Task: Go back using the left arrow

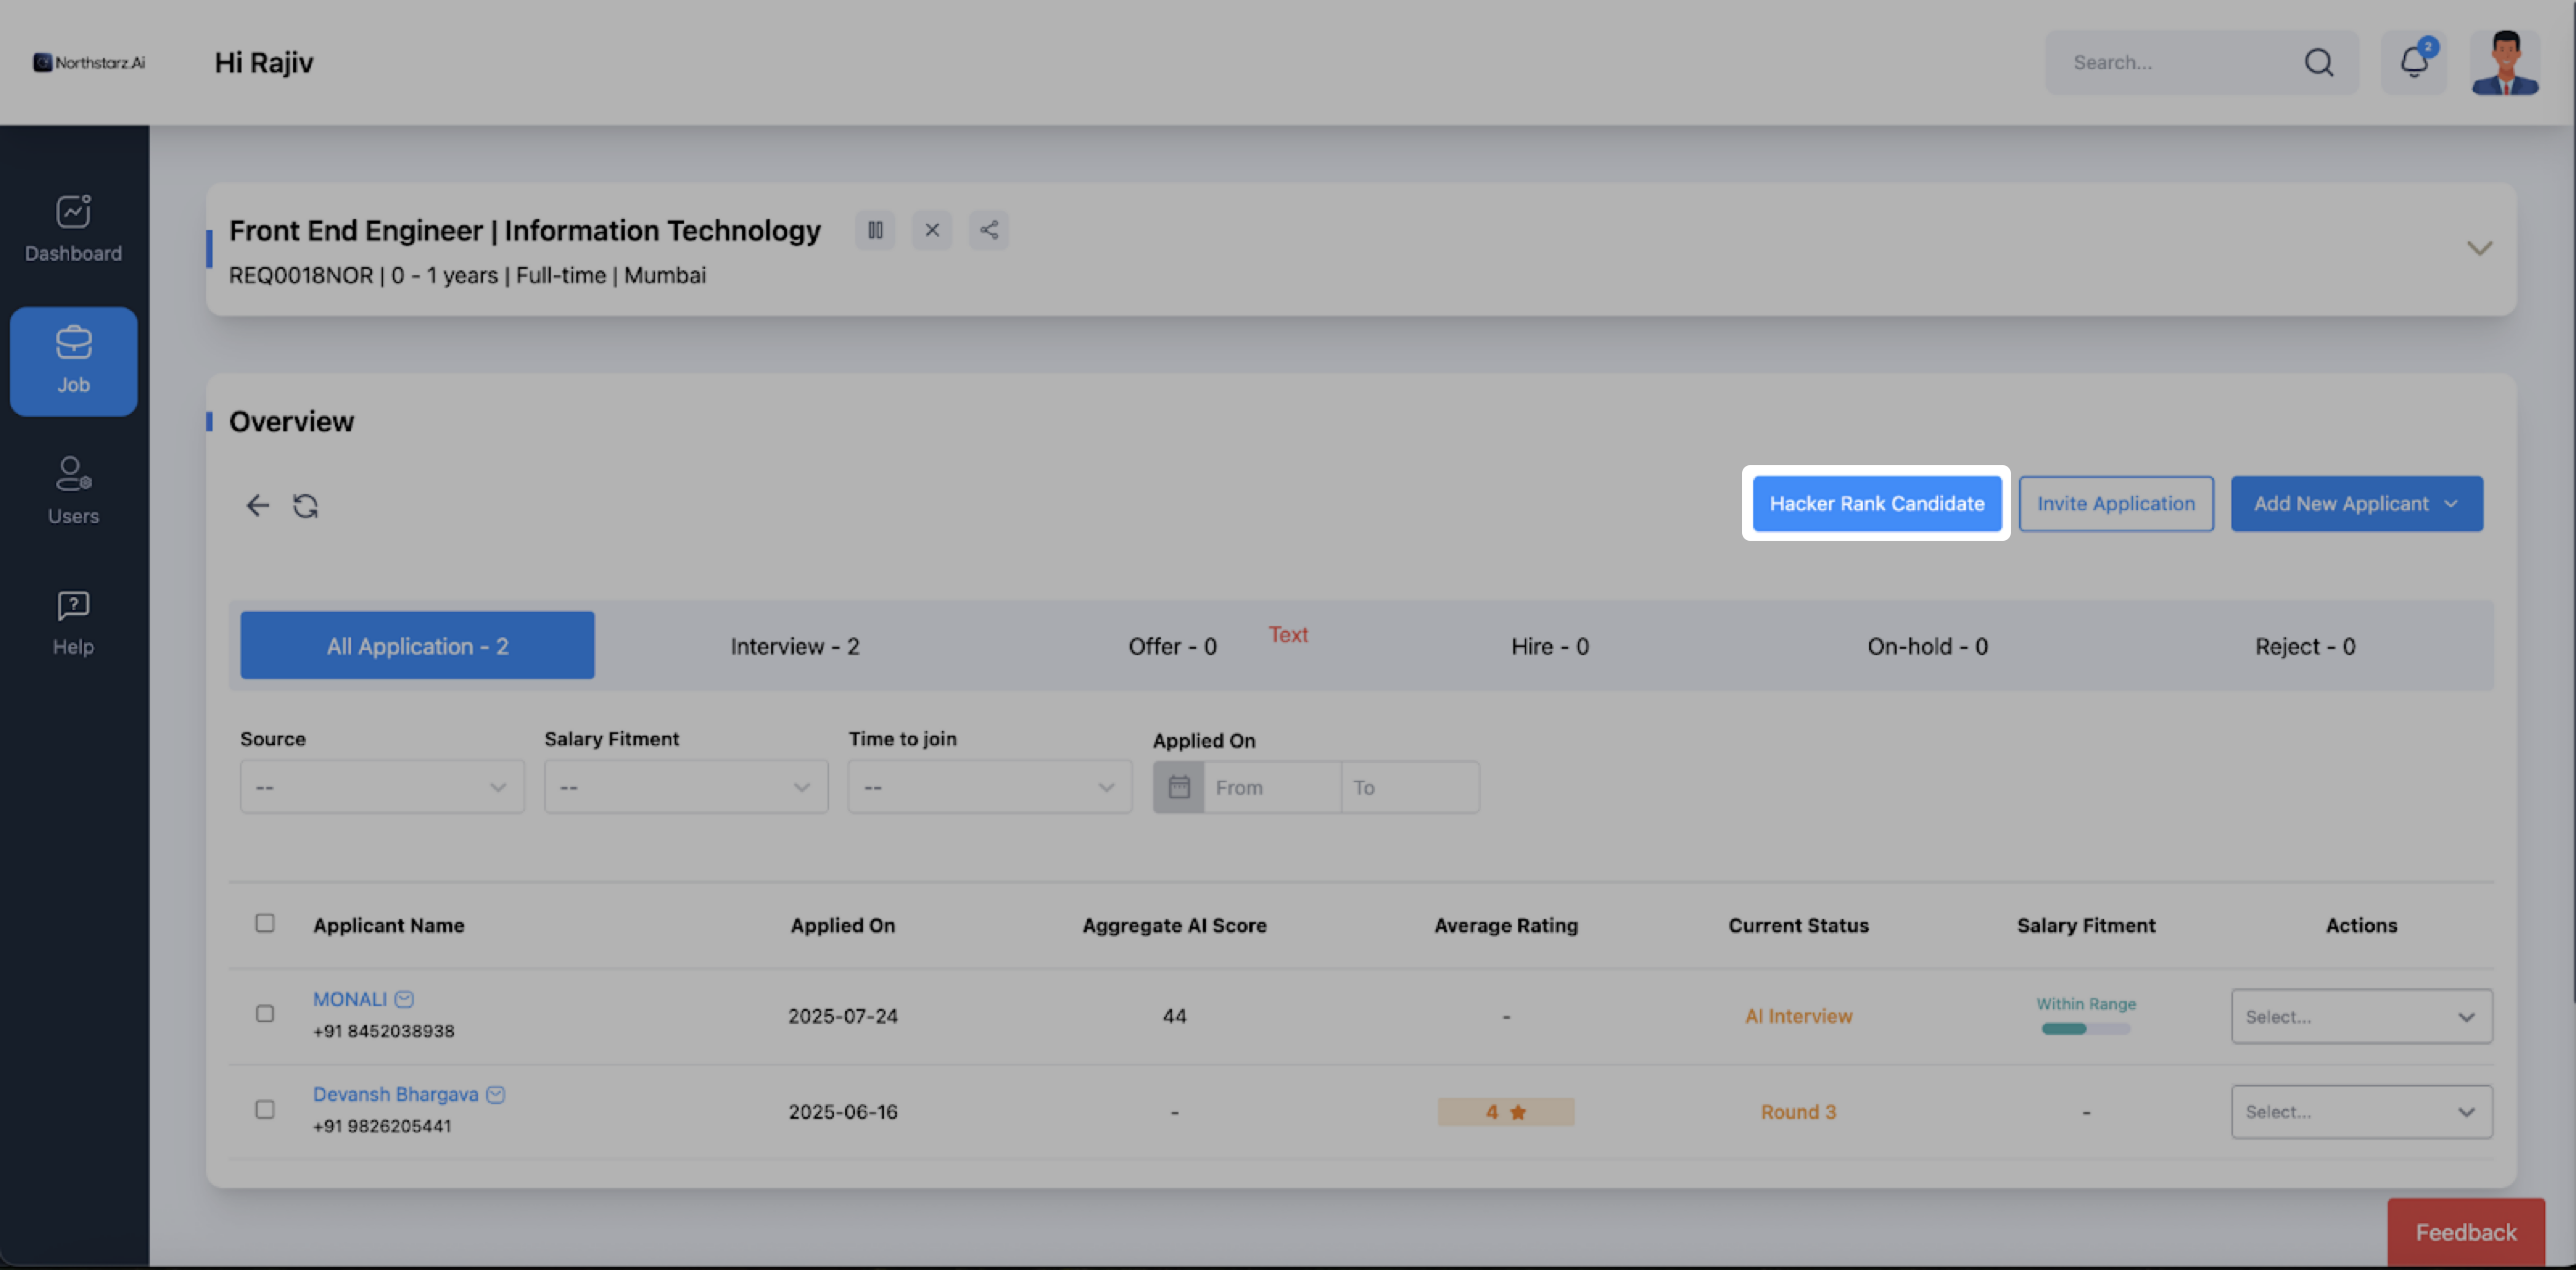Action: pyautogui.click(x=257, y=506)
